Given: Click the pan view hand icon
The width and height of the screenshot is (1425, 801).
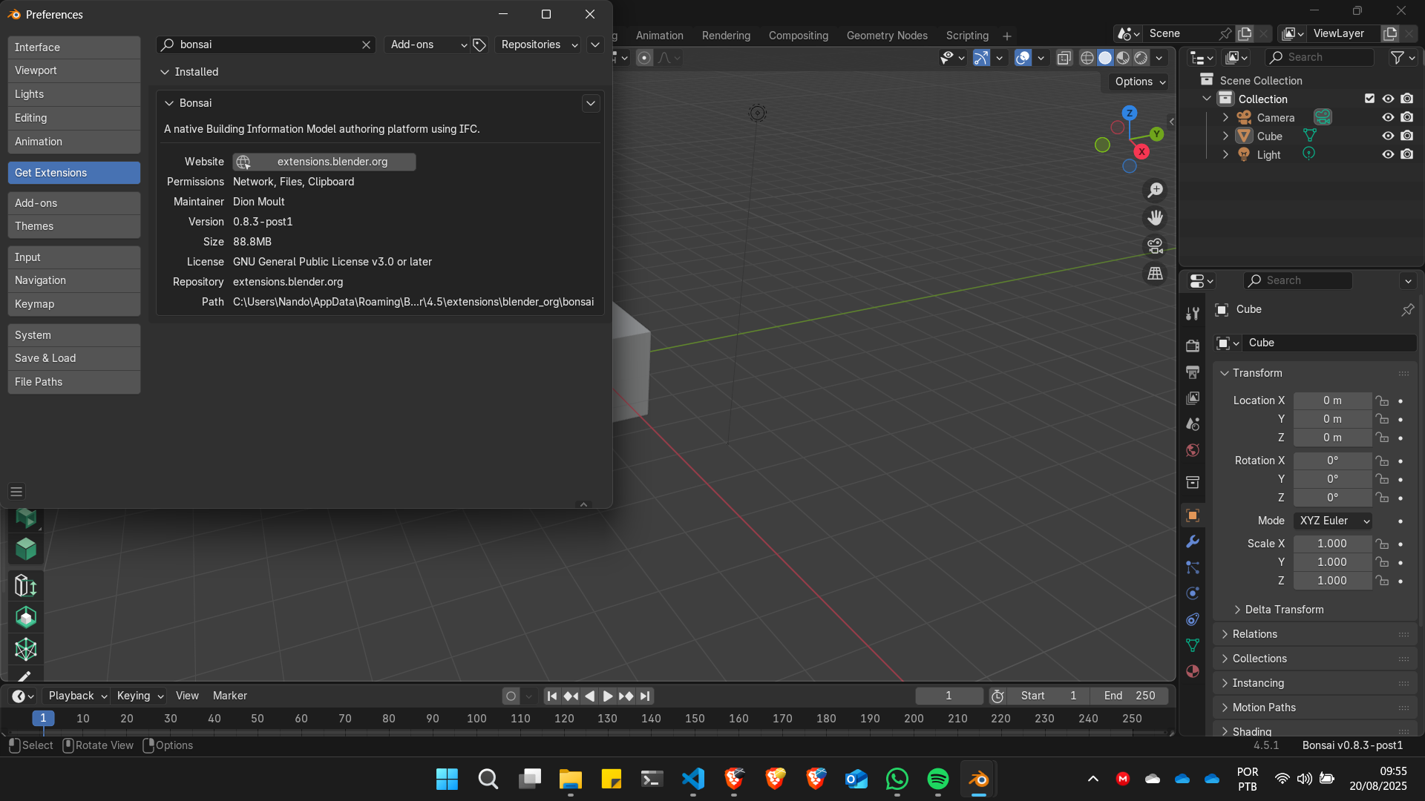Looking at the screenshot, I should (x=1155, y=218).
